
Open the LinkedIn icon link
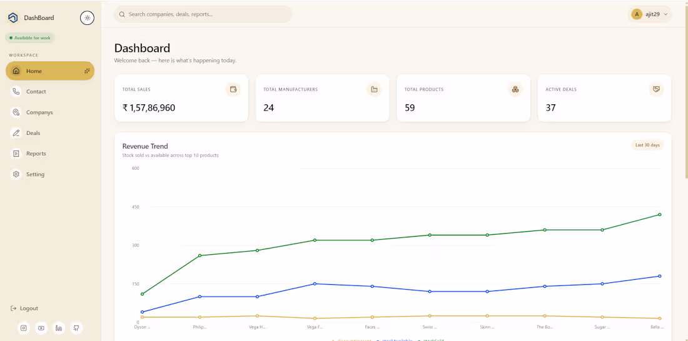click(59, 328)
